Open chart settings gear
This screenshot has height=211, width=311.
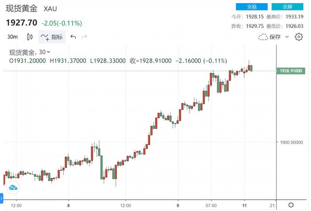tap(299, 37)
